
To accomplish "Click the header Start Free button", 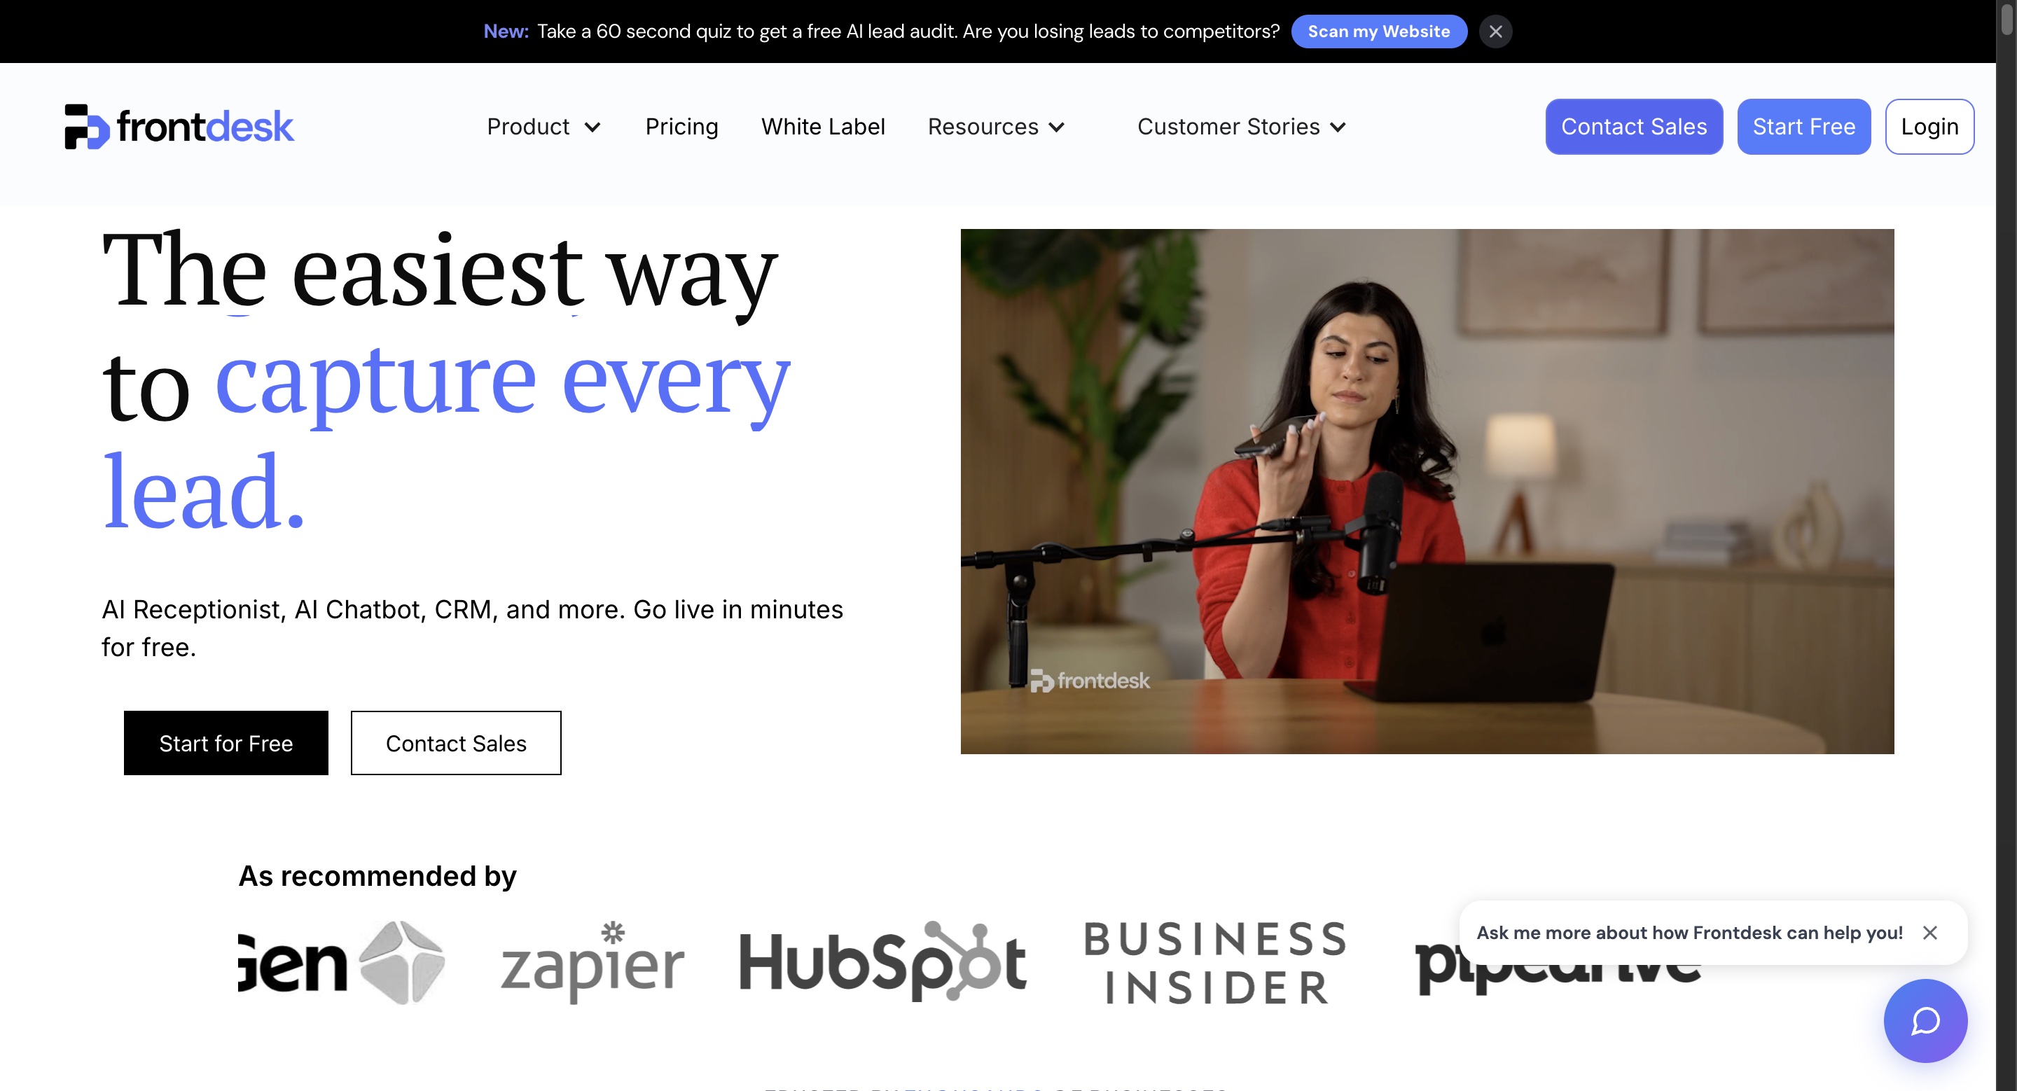I will (1804, 127).
